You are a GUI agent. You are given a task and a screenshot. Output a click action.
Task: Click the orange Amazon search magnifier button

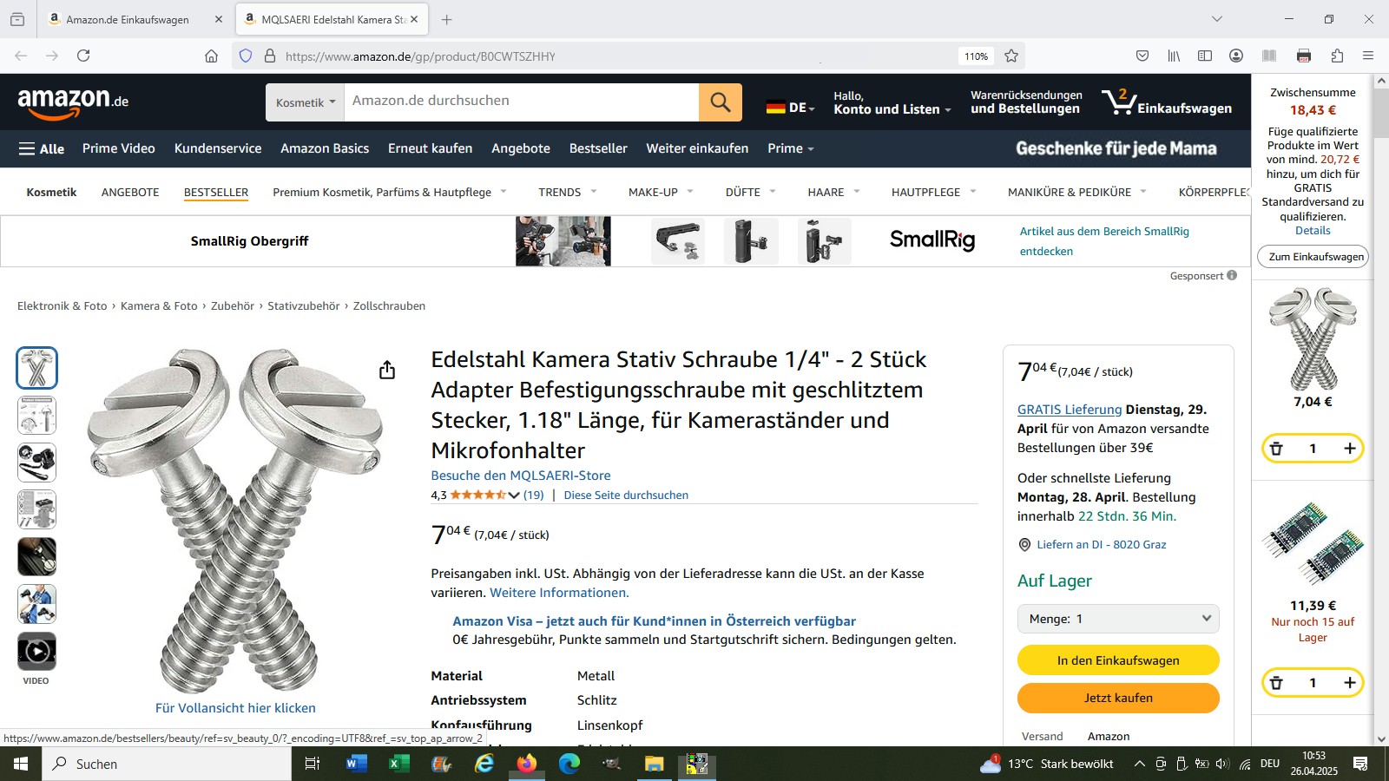coord(720,102)
